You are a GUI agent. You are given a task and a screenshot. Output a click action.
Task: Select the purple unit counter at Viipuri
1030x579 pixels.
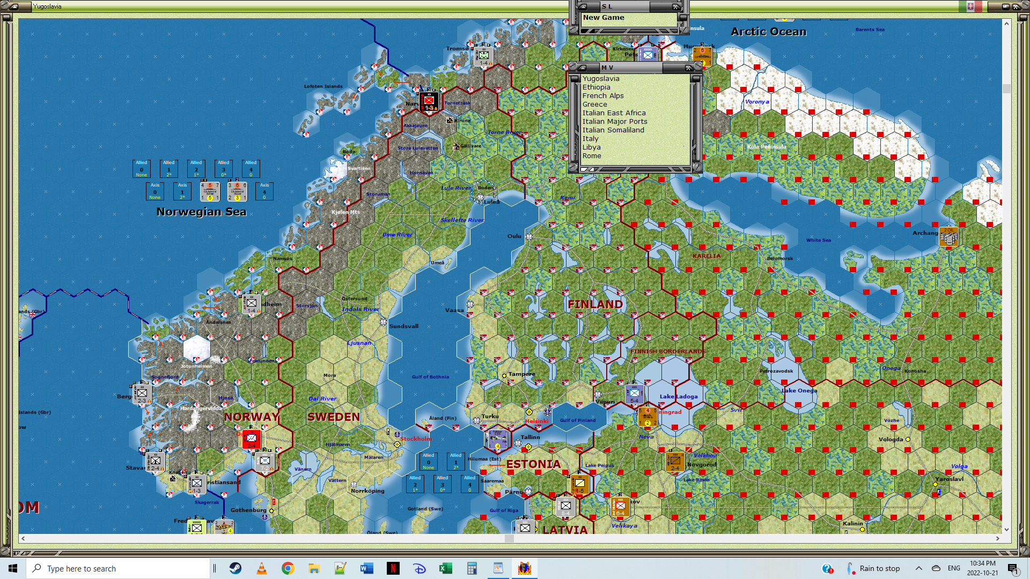point(635,394)
